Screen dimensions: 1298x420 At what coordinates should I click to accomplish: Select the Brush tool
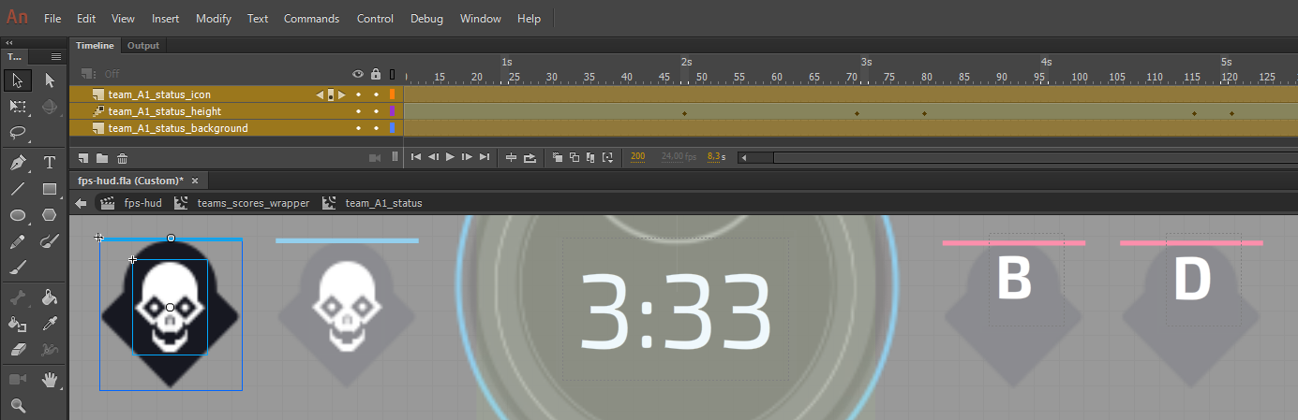click(17, 268)
